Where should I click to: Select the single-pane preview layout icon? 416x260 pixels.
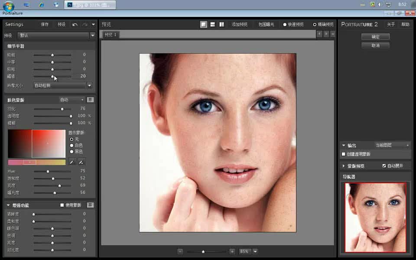point(203,24)
